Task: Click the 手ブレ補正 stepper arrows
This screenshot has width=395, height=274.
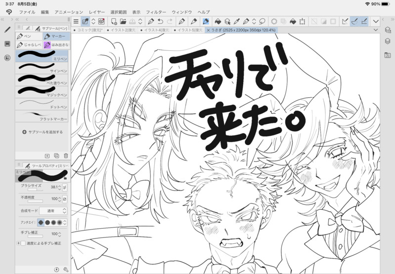Action: pyautogui.click(x=59, y=234)
